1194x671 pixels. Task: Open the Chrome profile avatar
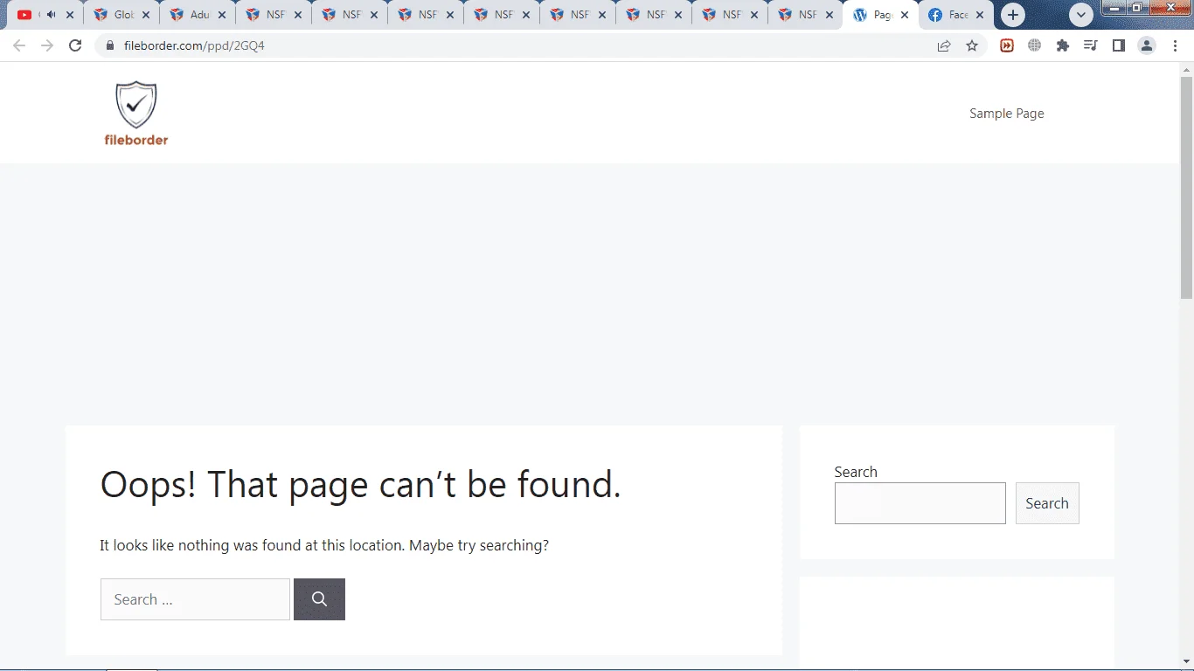1147,45
